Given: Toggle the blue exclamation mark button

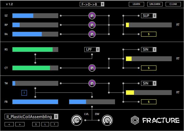Looking at the screenshot, I should (24, 92).
